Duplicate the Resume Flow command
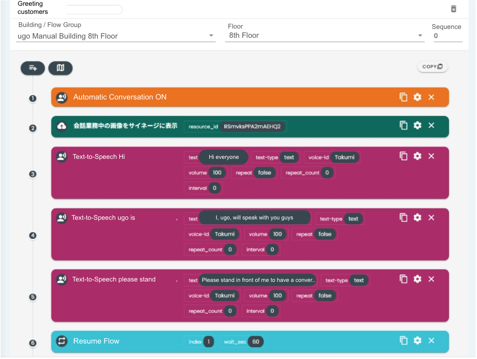Image resolution: width=477 pixels, height=359 pixels. pyautogui.click(x=403, y=340)
